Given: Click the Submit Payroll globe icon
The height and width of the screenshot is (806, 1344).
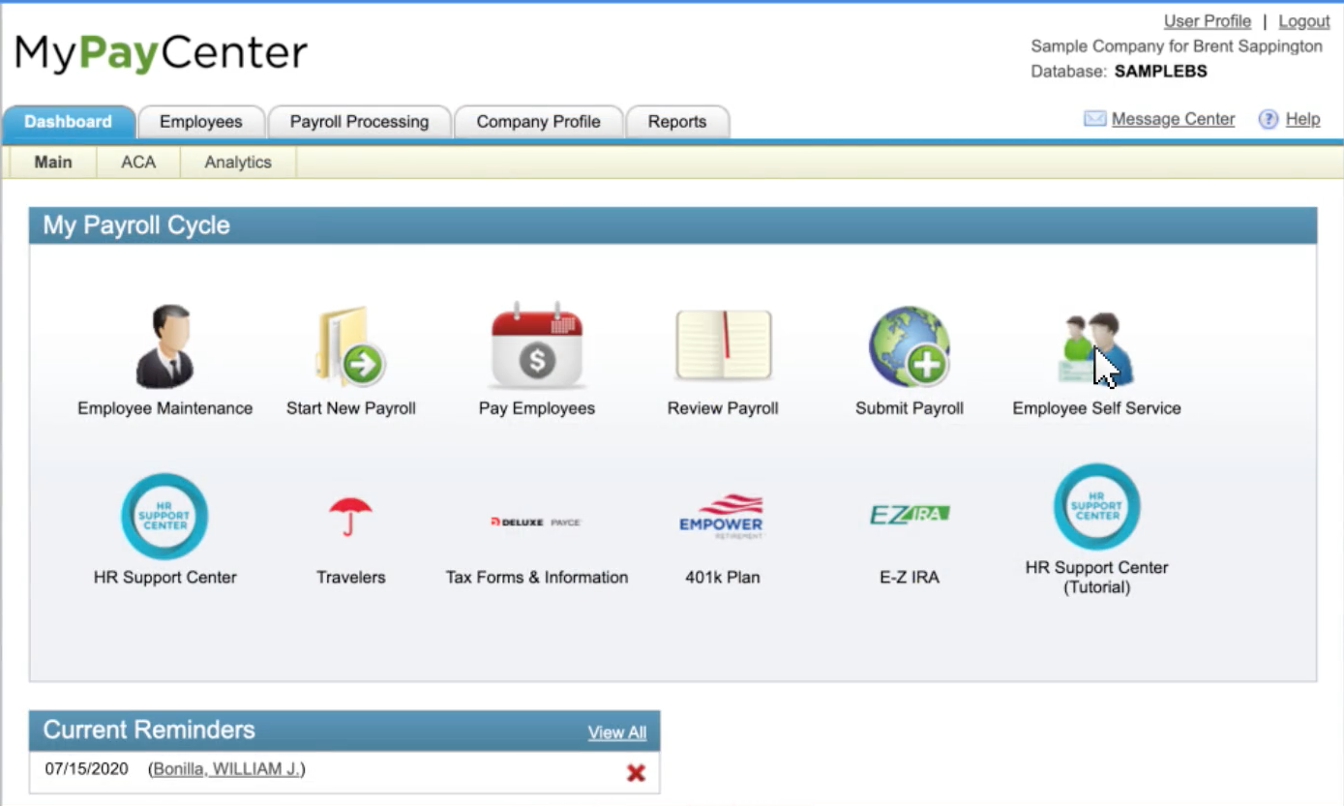Looking at the screenshot, I should click(x=910, y=346).
